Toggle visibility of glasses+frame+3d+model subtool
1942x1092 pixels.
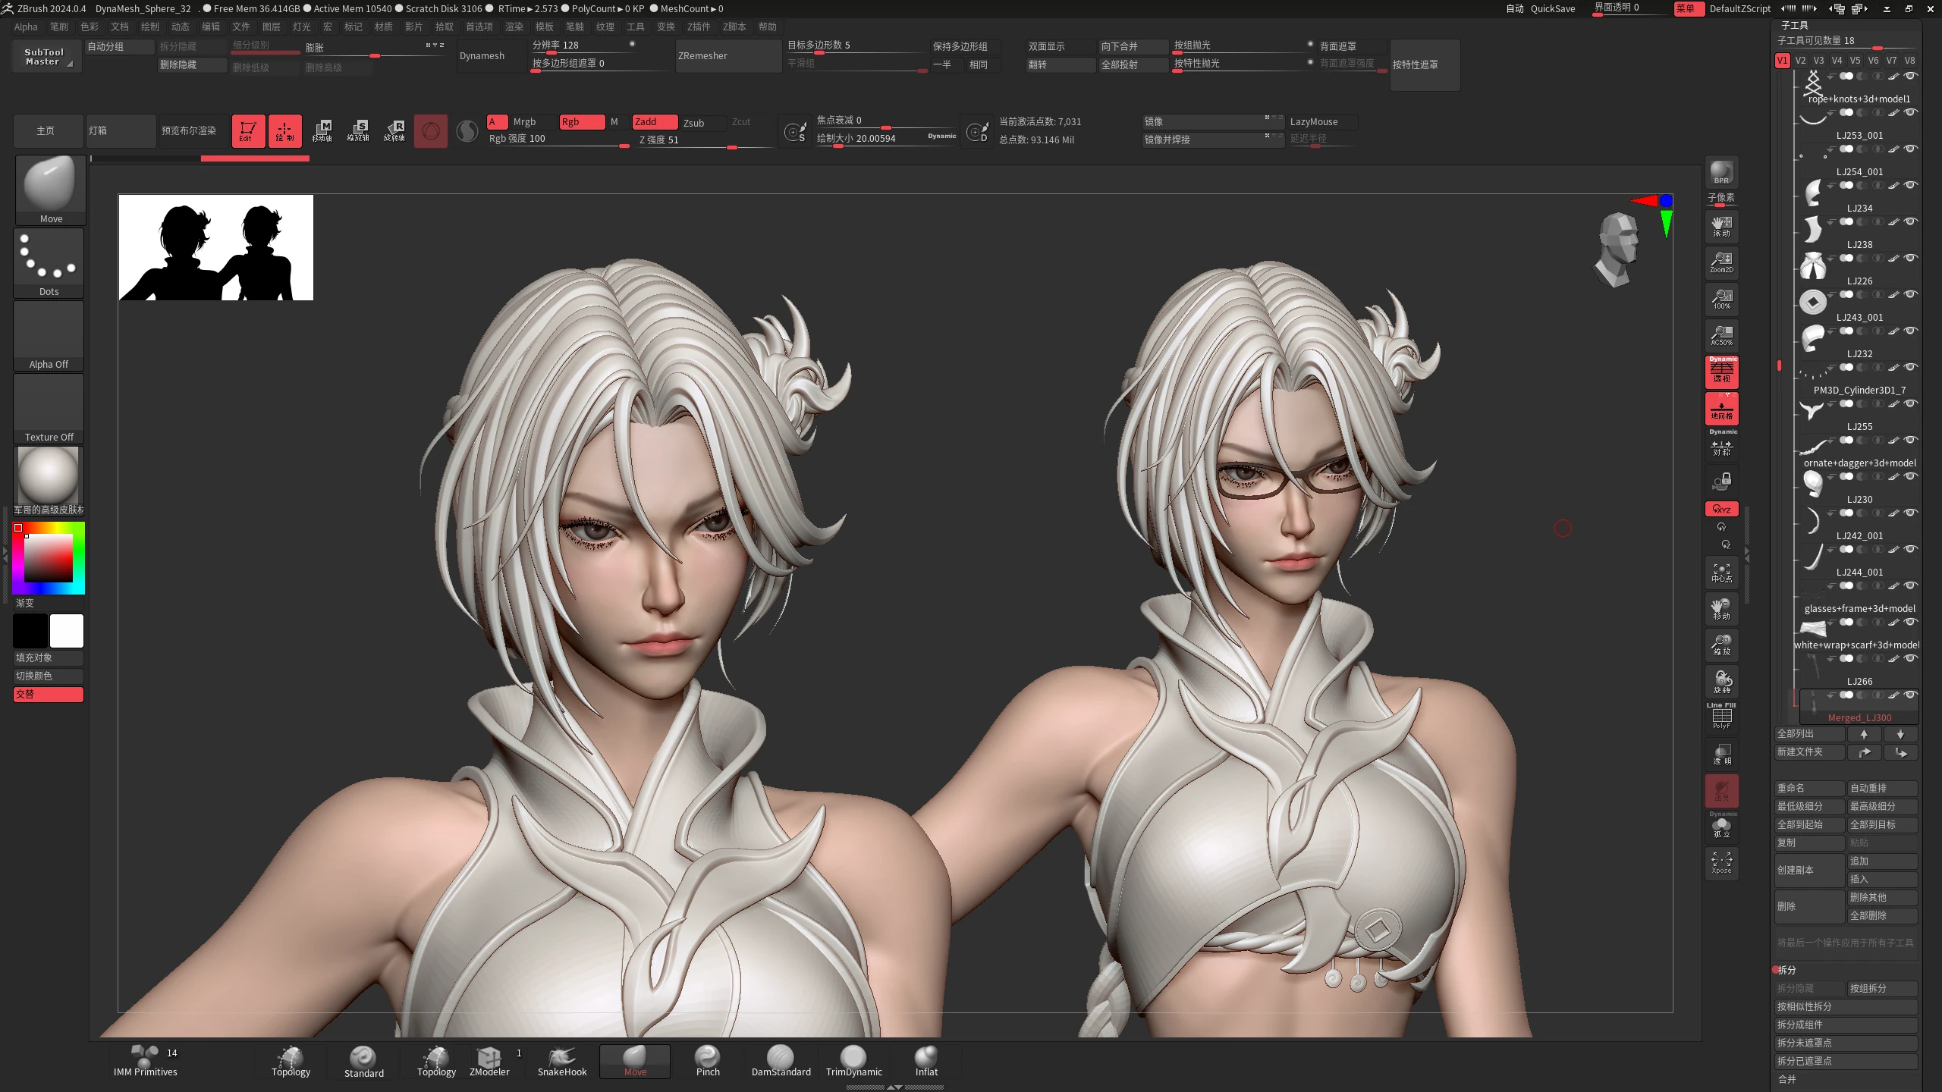tap(1910, 585)
